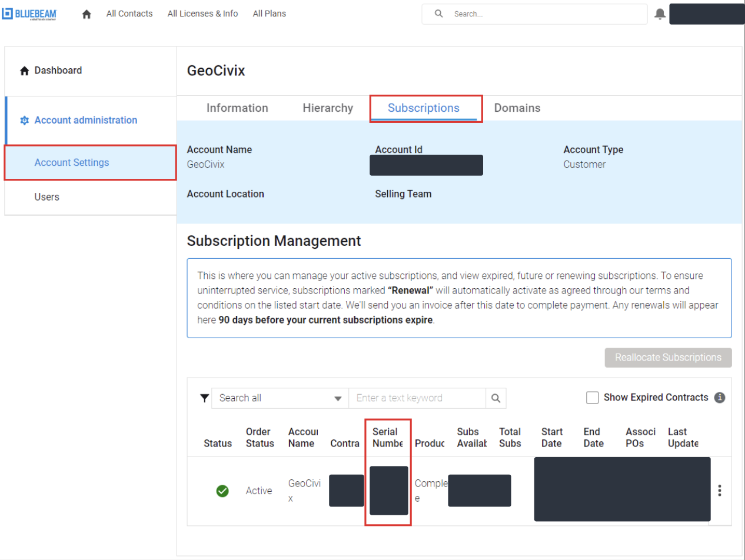Image resolution: width=745 pixels, height=560 pixels.
Task: Go to home via house icon
Action: pos(87,14)
